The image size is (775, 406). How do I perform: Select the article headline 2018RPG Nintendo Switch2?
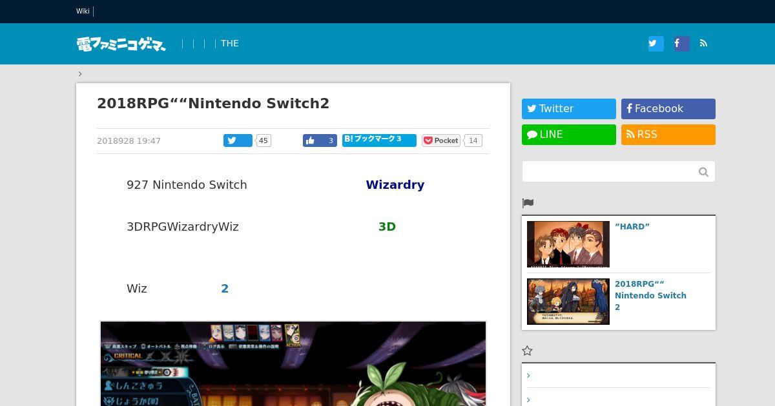[213, 103]
